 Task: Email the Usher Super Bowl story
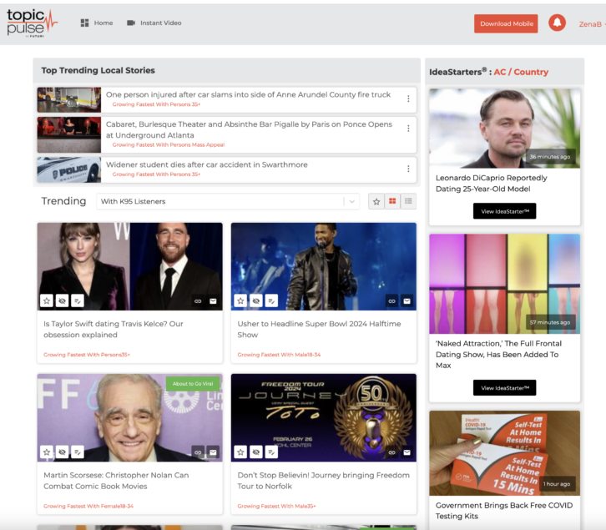pyautogui.click(x=407, y=301)
